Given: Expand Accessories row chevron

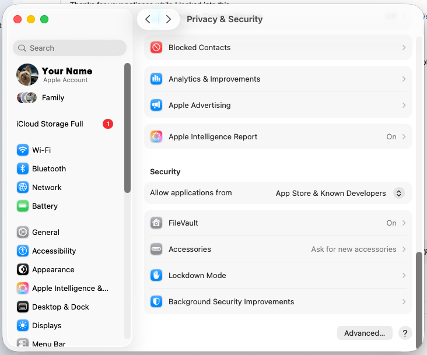Looking at the screenshot, I should point(404,249).
